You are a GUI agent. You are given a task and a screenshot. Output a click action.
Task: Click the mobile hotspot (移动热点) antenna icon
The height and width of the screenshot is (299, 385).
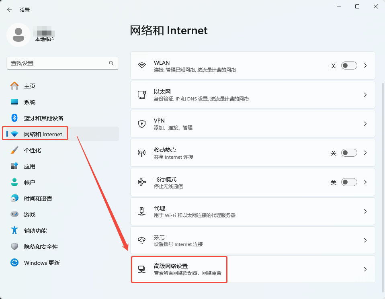(142, 153)
